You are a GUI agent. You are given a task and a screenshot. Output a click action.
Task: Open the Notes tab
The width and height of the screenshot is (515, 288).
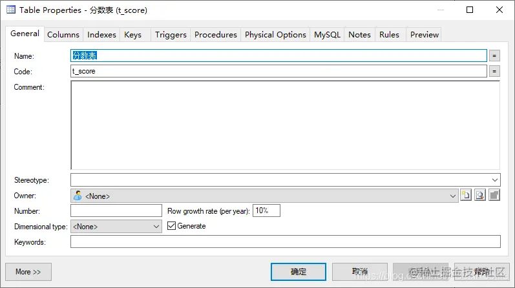click(359, 35)
